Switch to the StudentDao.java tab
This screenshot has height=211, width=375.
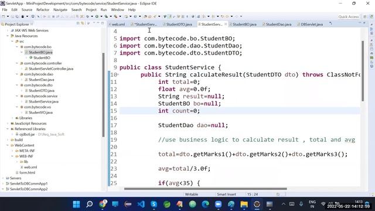click(x=277, y=25)
